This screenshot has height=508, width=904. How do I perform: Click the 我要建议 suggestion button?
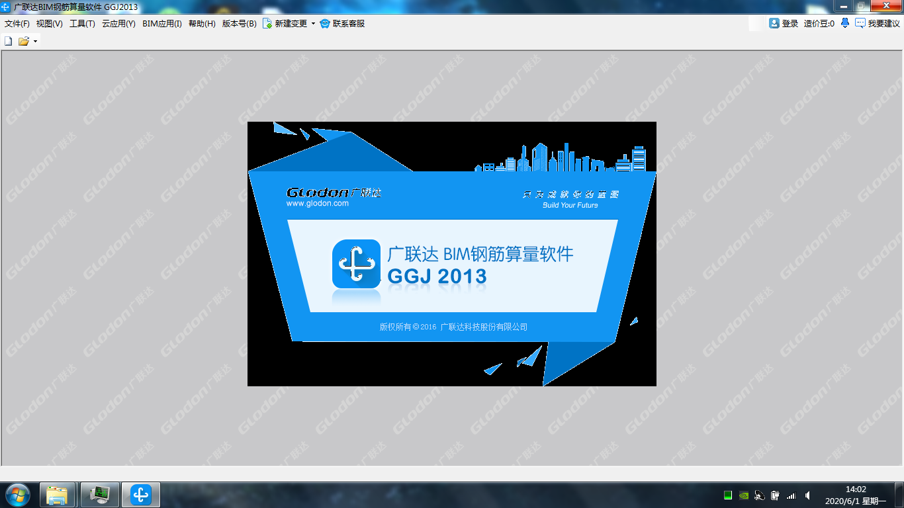(x=878, y=23)
